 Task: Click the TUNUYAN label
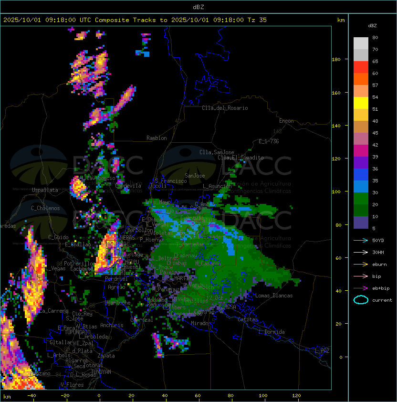coord(101,372)
